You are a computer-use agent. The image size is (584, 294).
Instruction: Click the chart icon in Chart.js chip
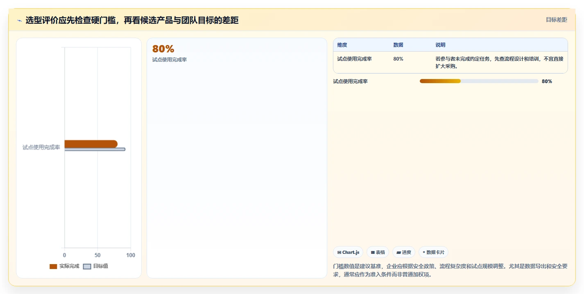pos(340,253)
